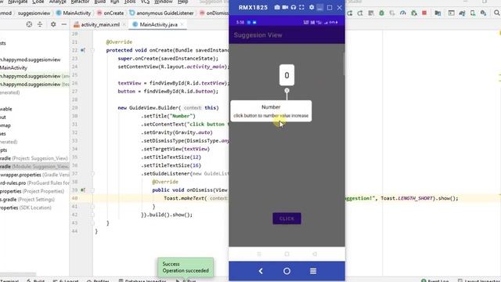501x282 pixels.
Task: Click the MainActivity breadcrumb in the navigation bar
Action: click(x=74, y=13)
